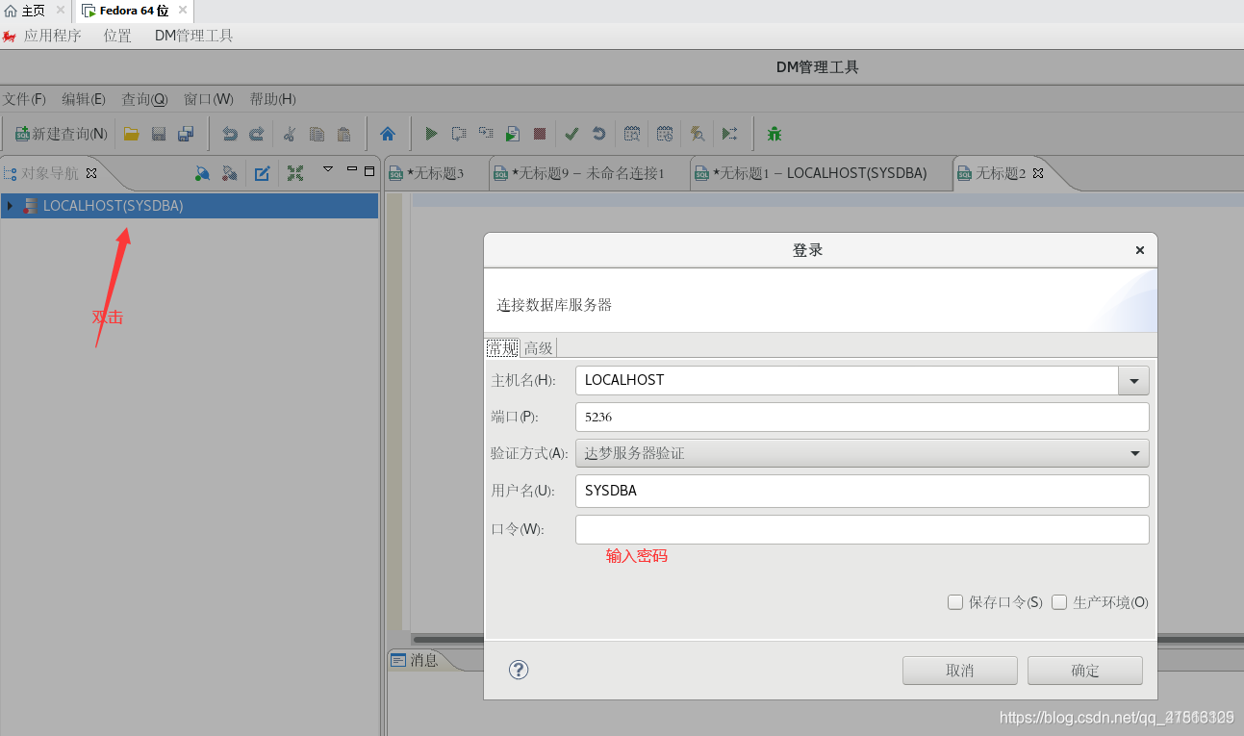Click the 确定 confirm button

pos(1084,671)
